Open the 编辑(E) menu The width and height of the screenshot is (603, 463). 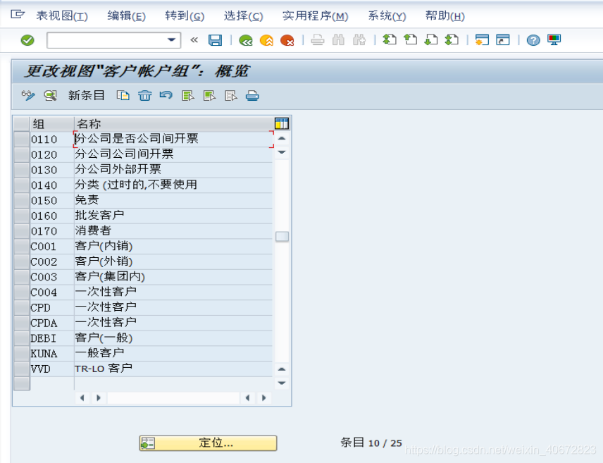click(x=127, y=16)
